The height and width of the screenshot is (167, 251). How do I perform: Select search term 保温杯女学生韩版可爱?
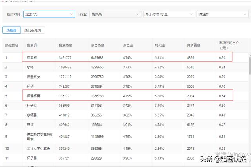40,136
